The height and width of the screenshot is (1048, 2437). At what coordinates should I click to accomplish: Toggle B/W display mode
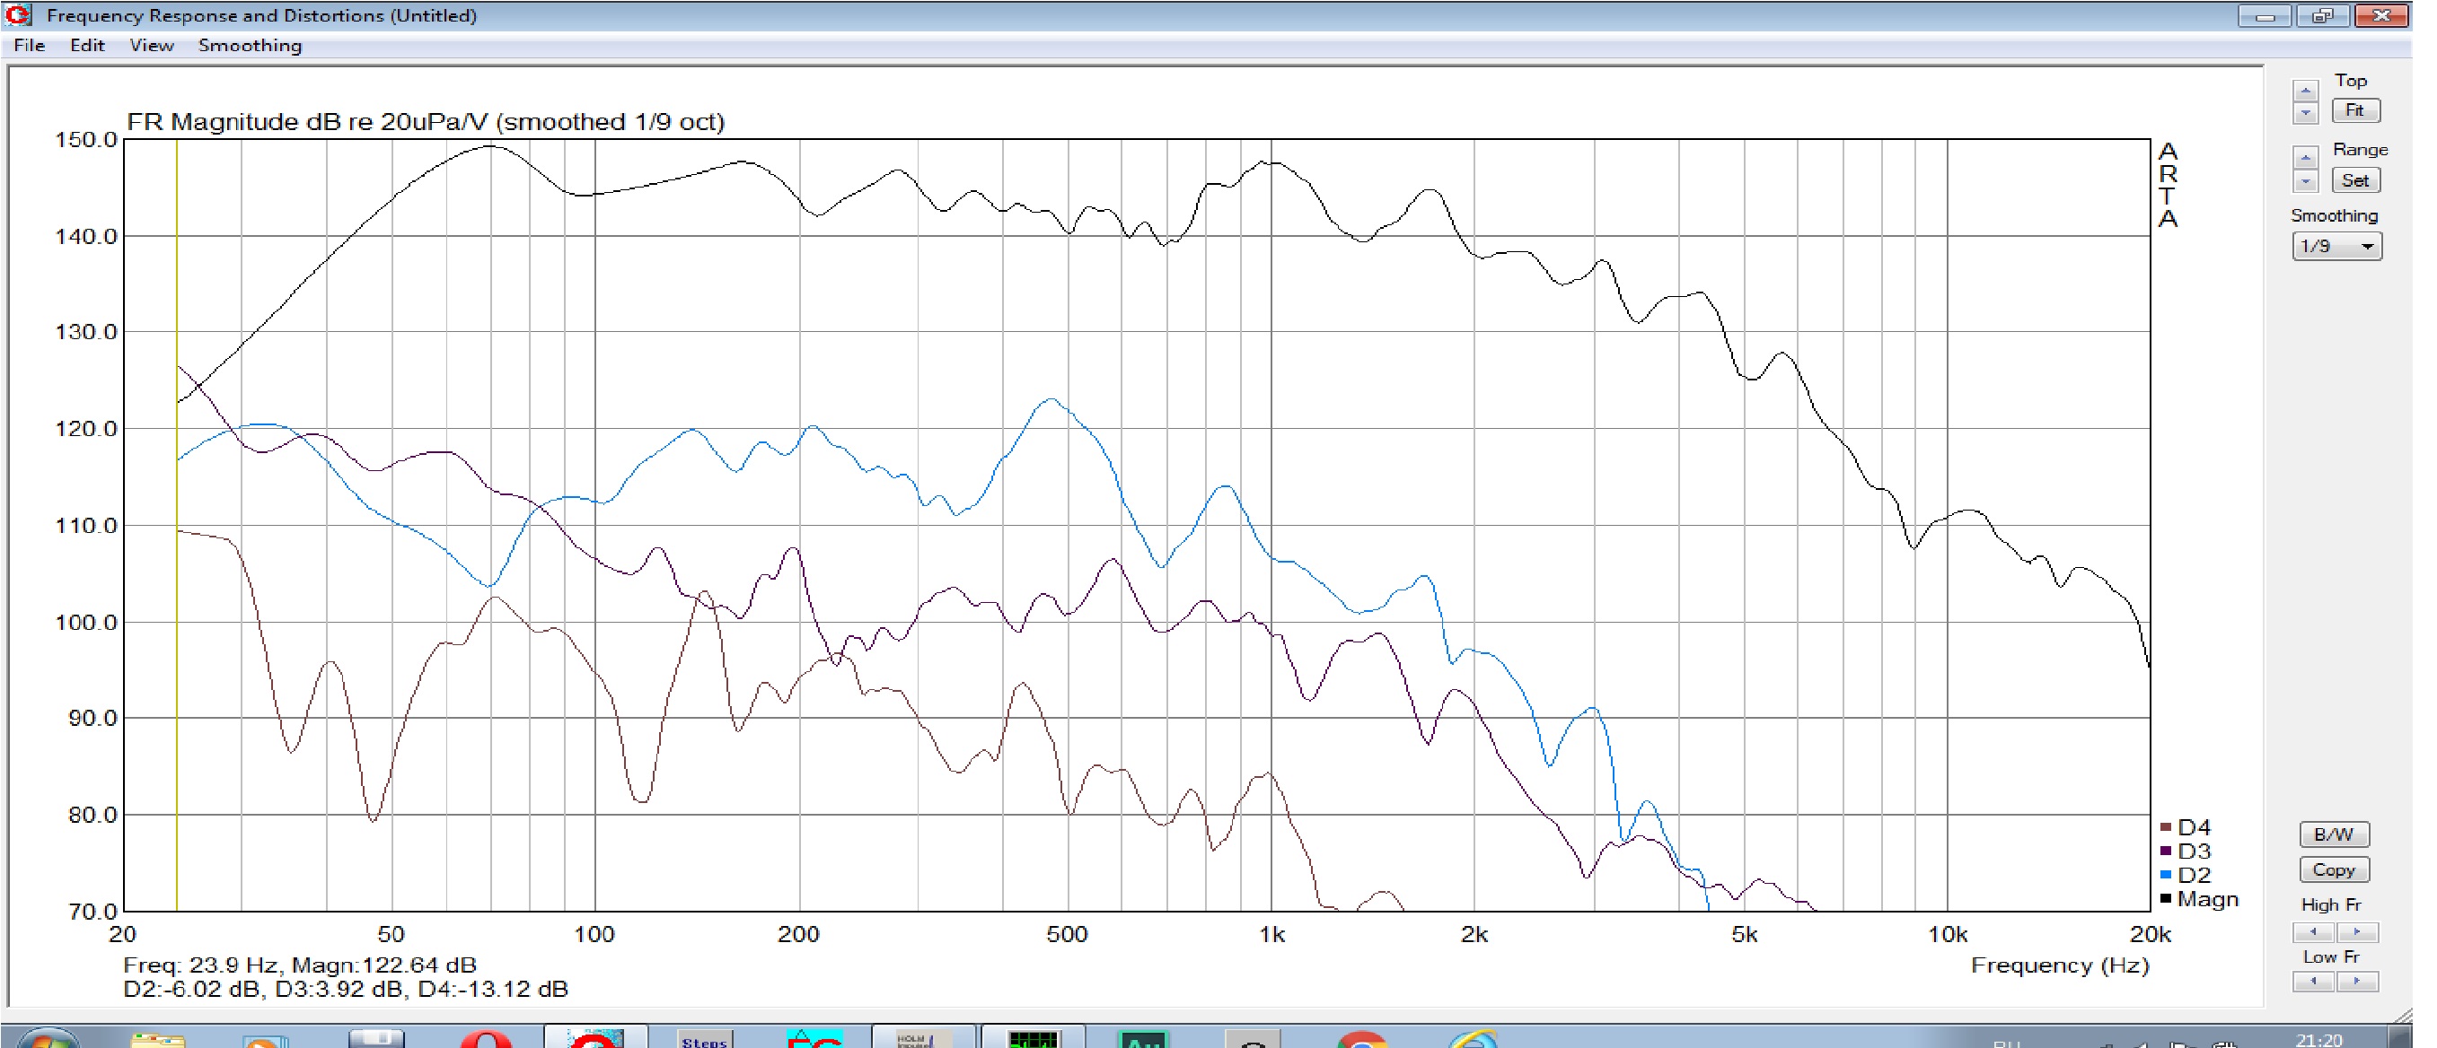click(x=2333, y=834)
